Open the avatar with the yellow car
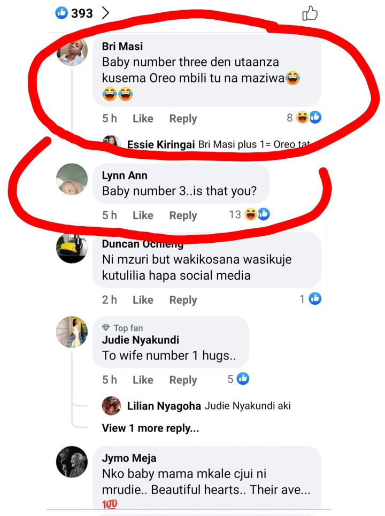The width and height of the screenshot is (385, 516). [x=72, y=249]
